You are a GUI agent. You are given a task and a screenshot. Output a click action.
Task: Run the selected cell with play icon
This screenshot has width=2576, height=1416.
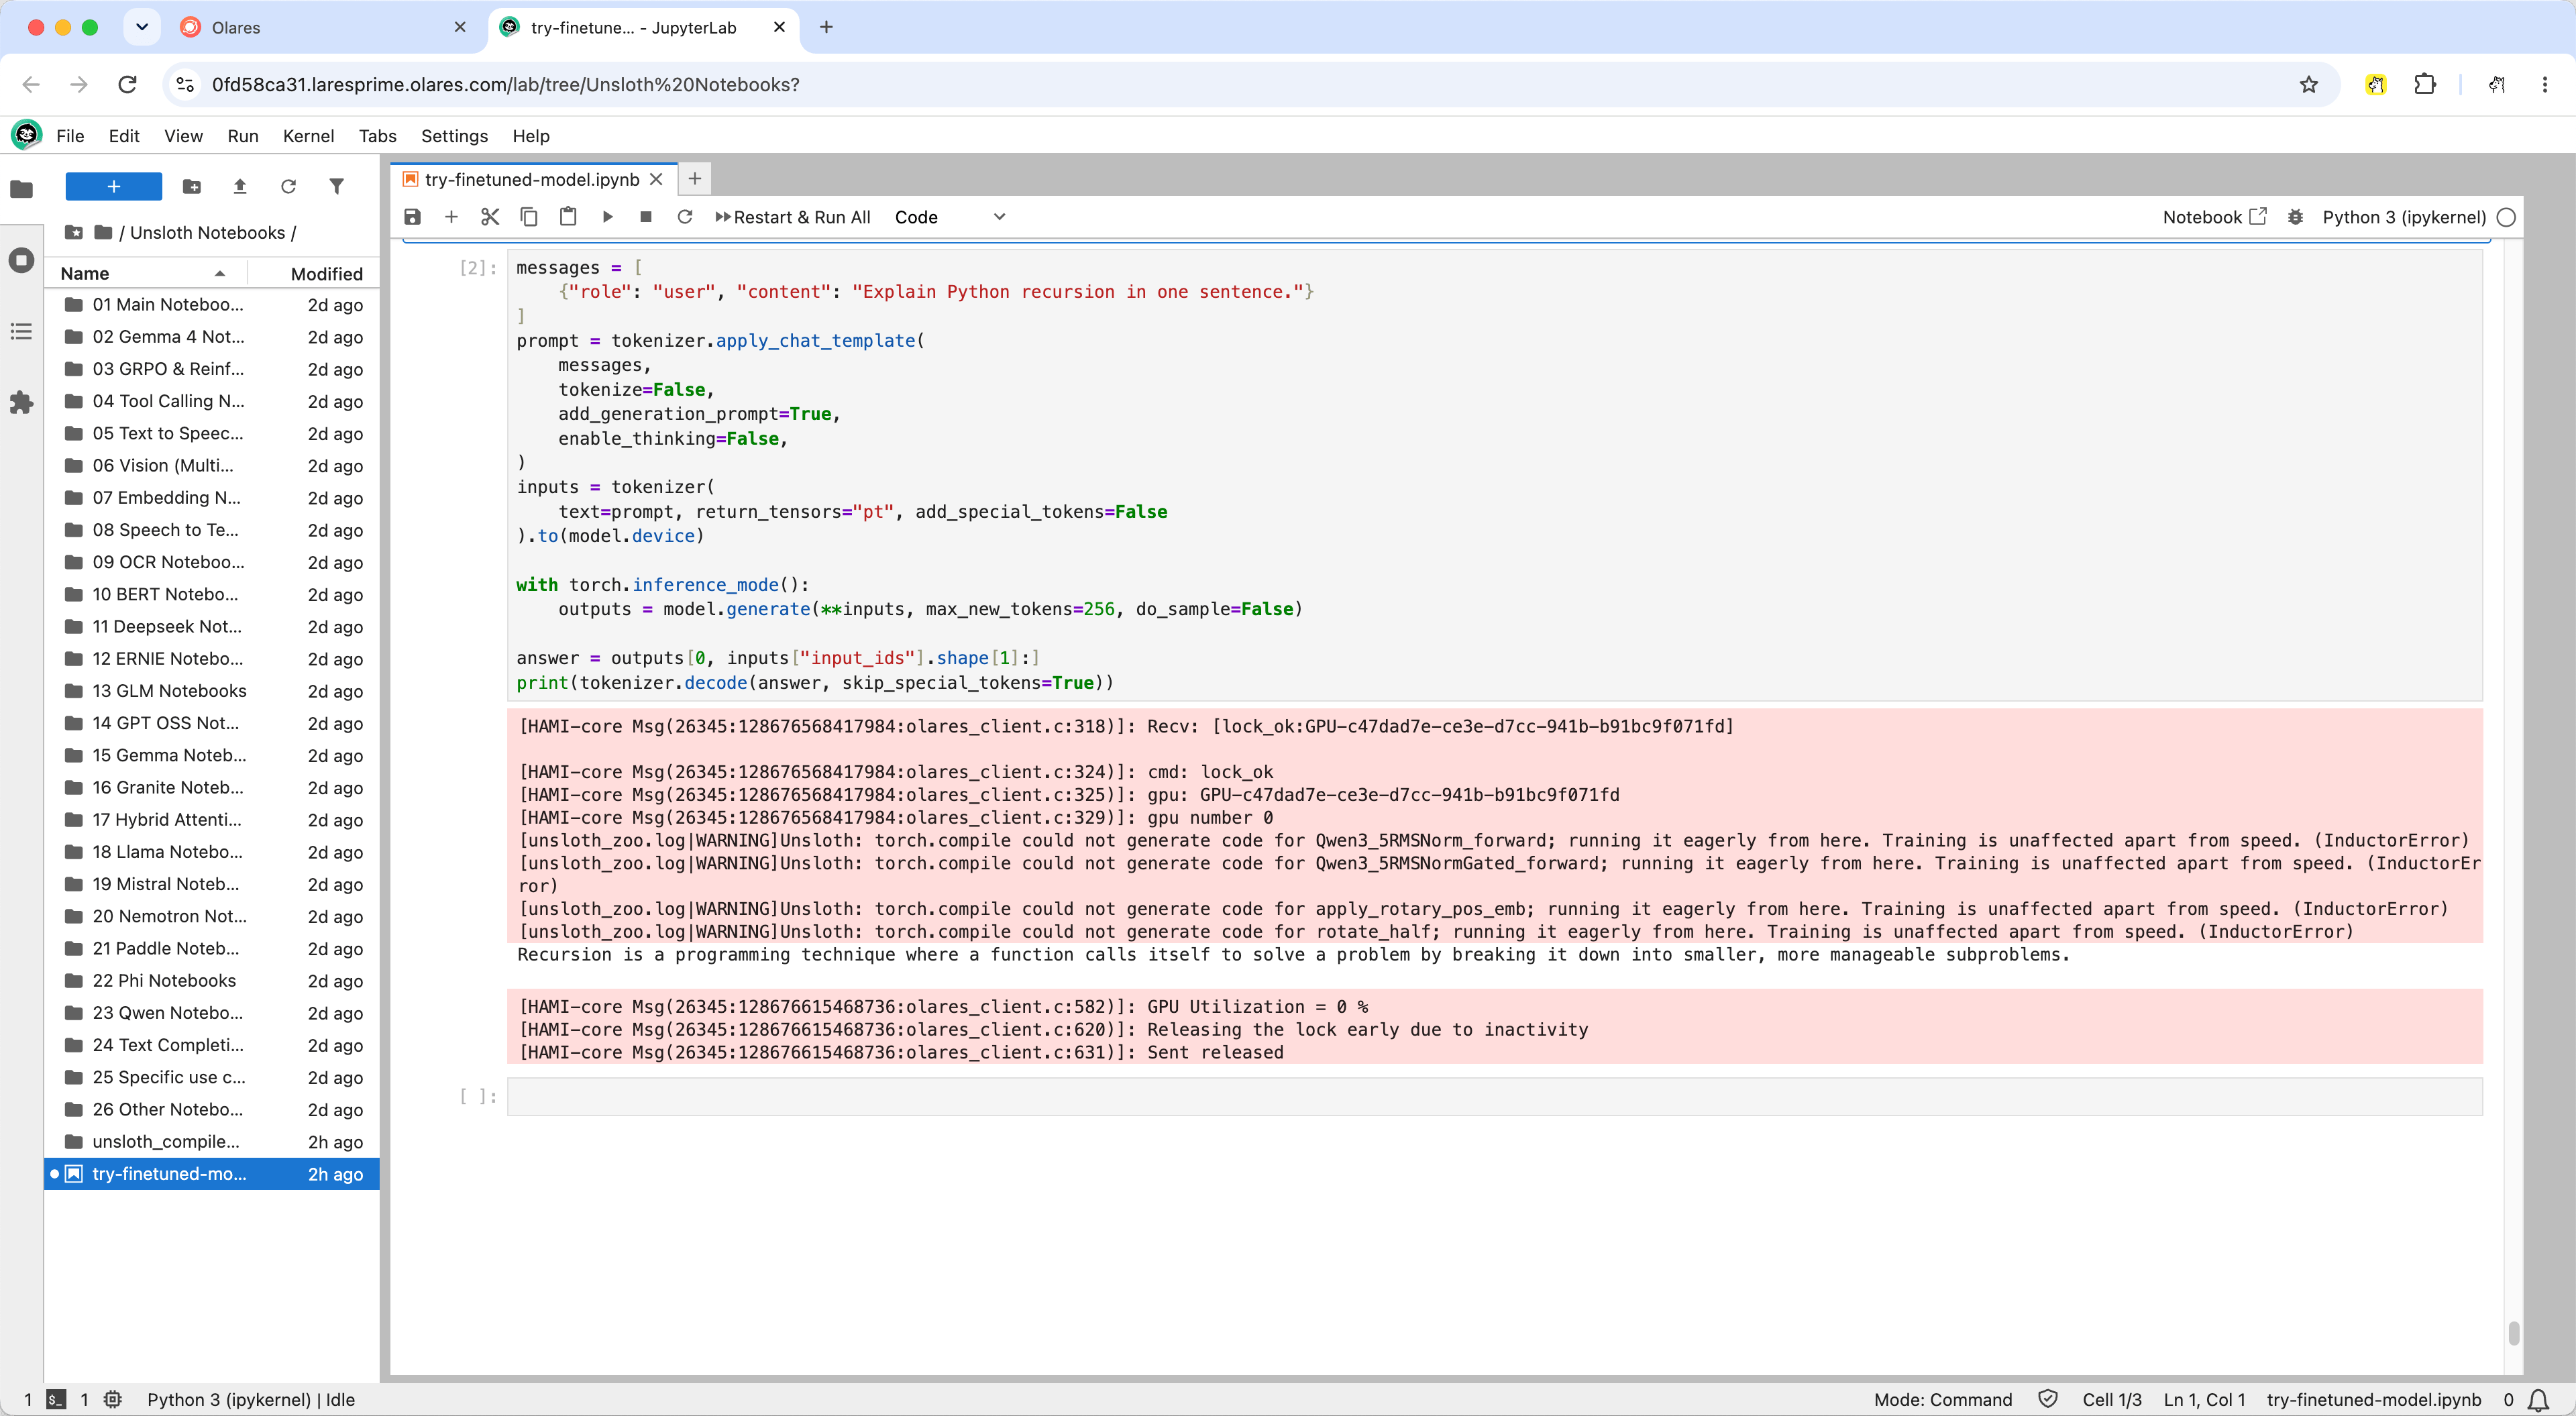pos(607,217)
